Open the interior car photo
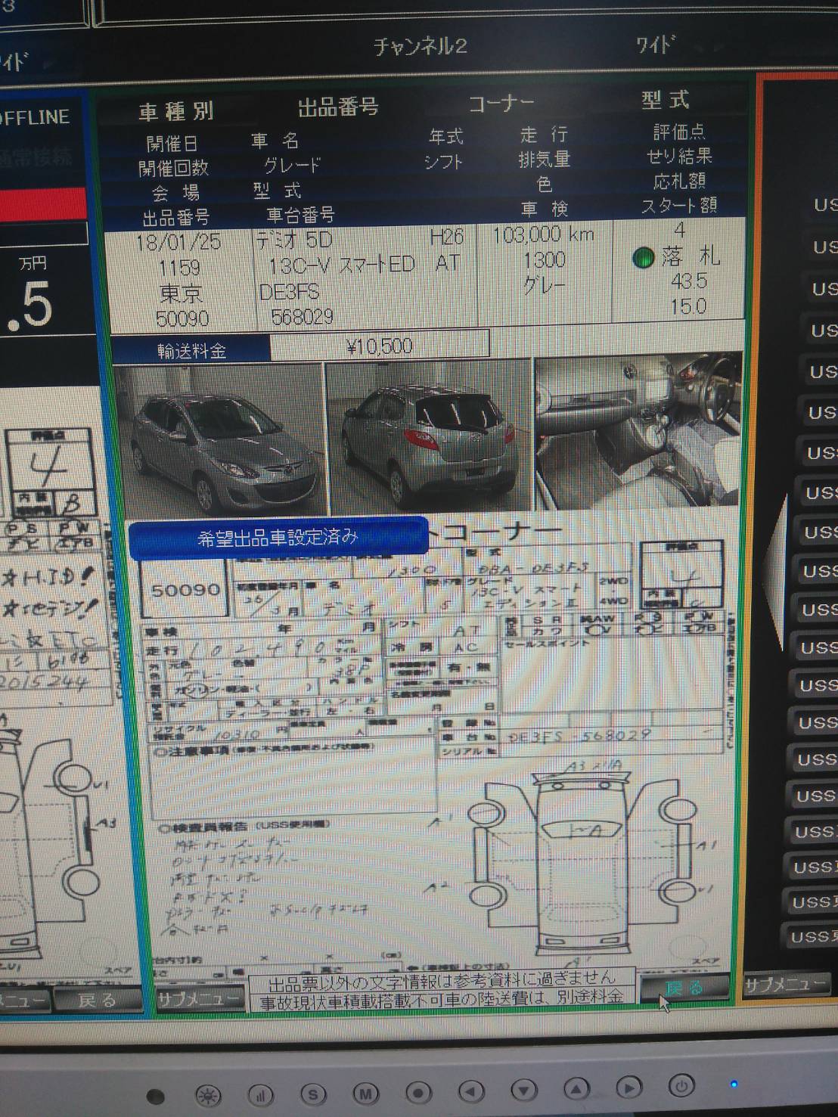 coord(638,431)
